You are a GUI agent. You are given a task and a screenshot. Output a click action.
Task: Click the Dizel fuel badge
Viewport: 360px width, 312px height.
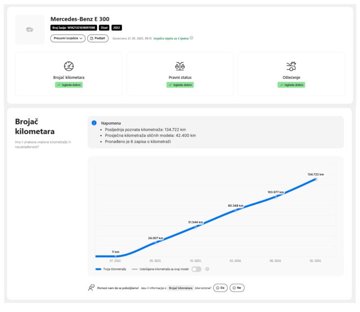point(104,28)
